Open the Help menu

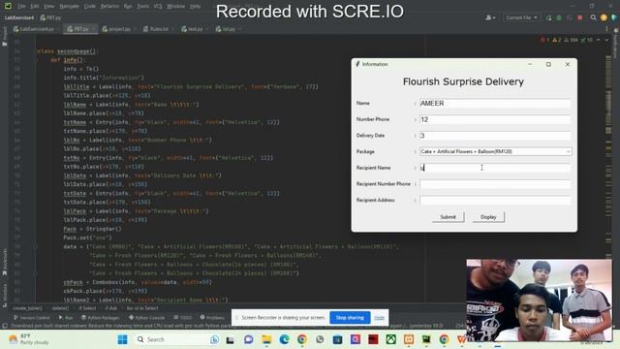coord(196,6)
